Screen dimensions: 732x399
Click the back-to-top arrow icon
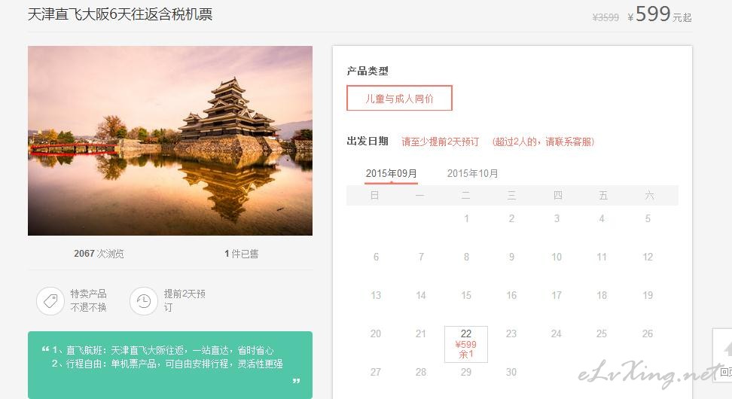(x=727, y=349)
